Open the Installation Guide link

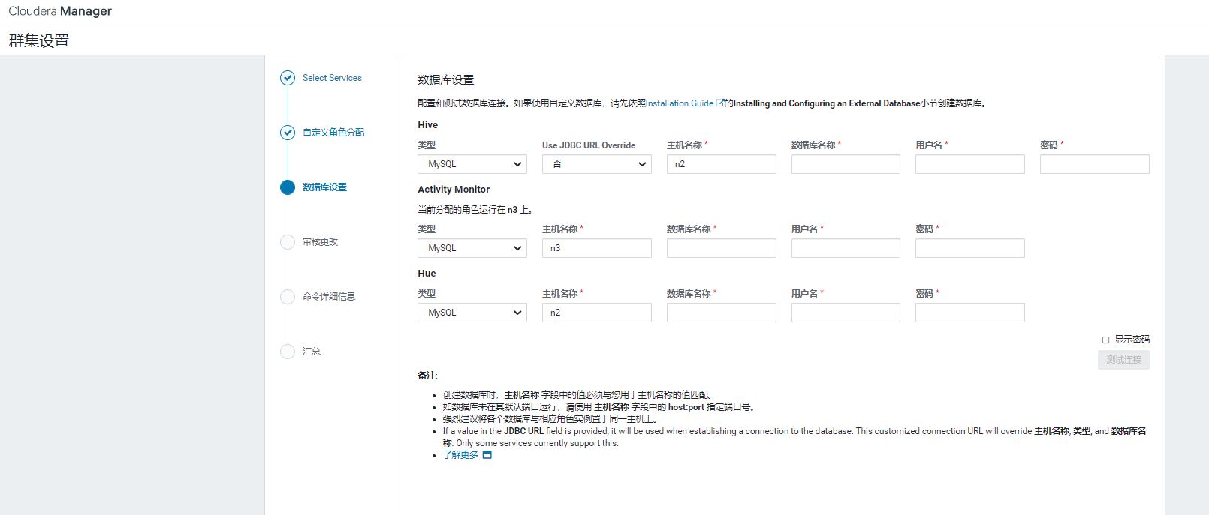680,103
